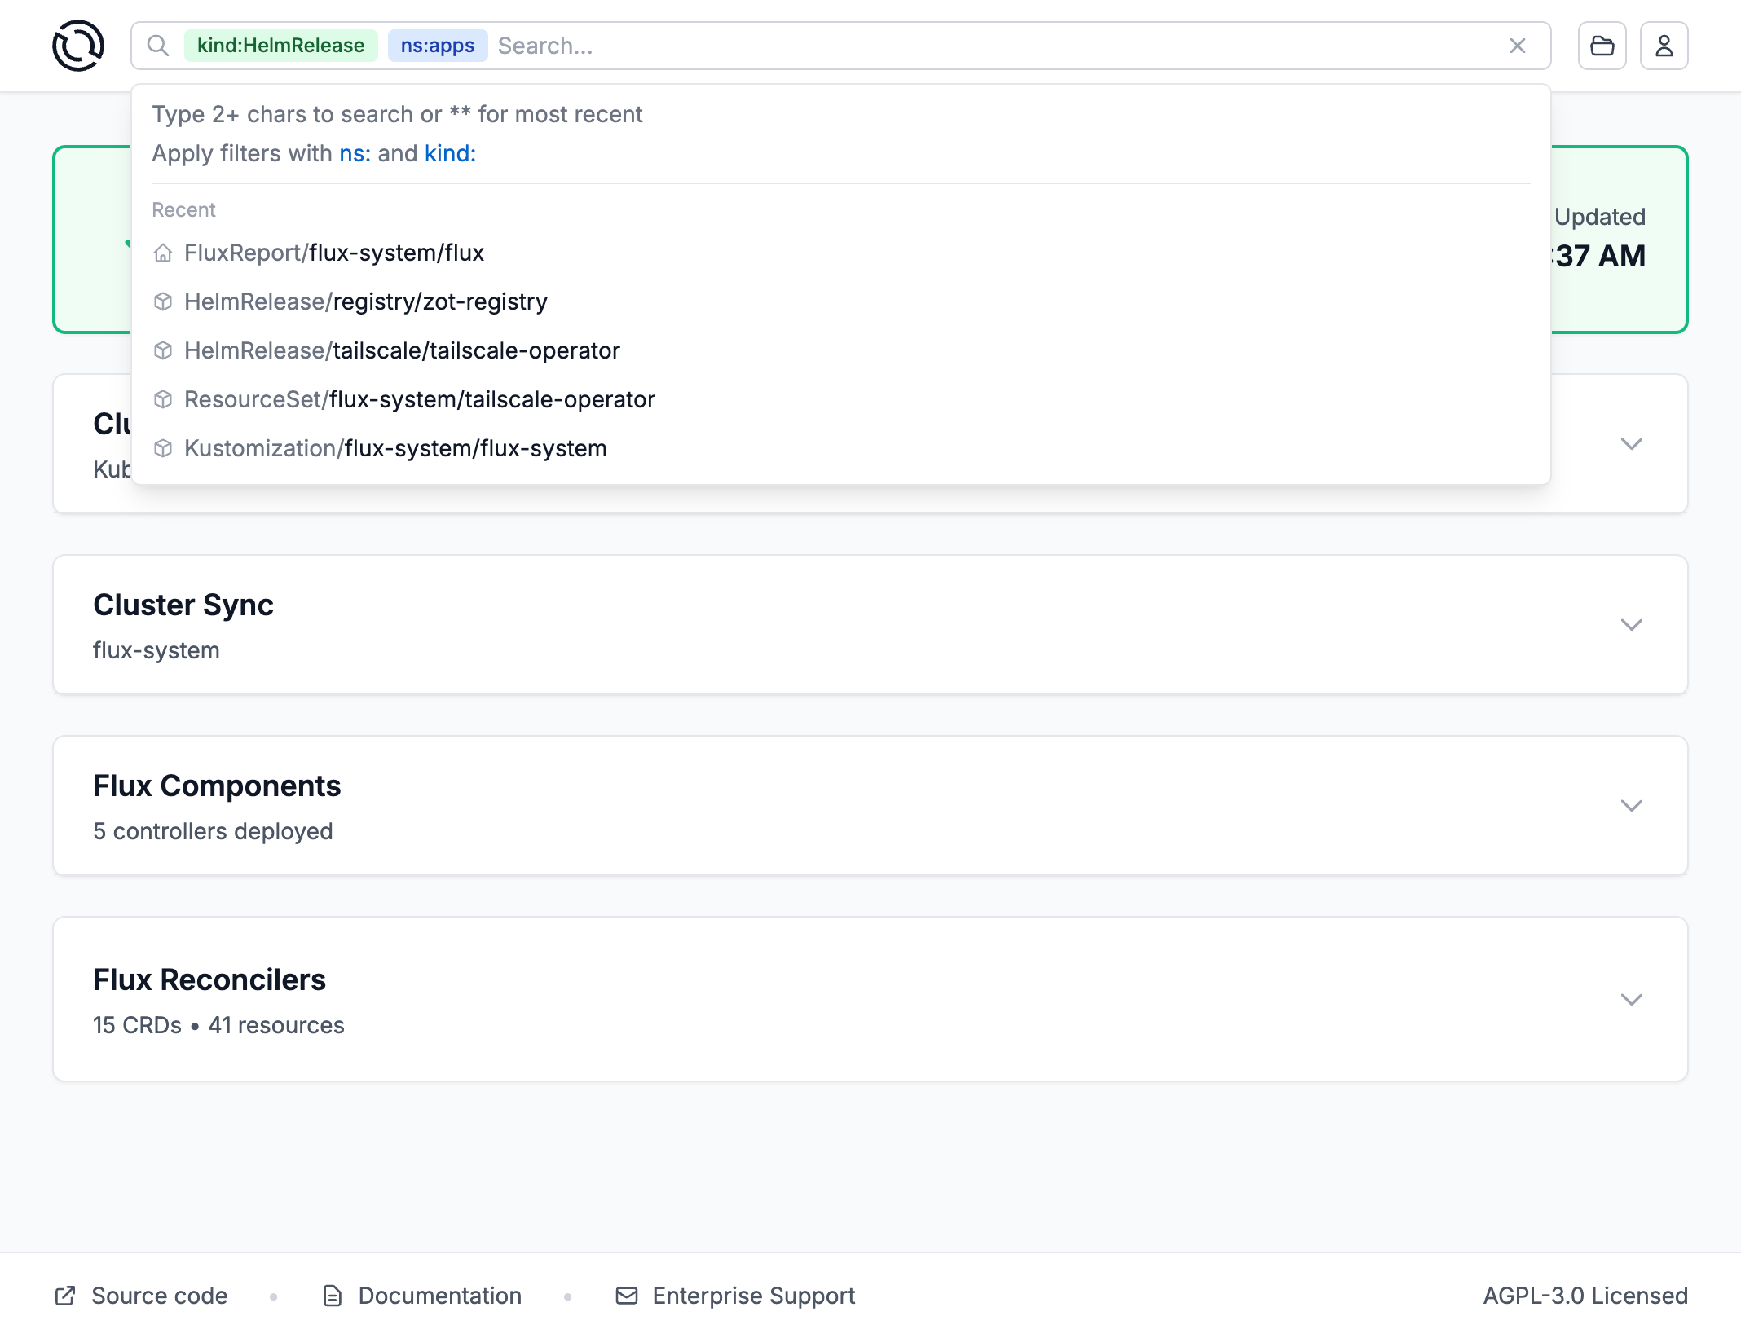Click the ns: filter hint link
The height and width of the screenshot is (1338, 1741).
pyautogui.click(x=355, y=154)
